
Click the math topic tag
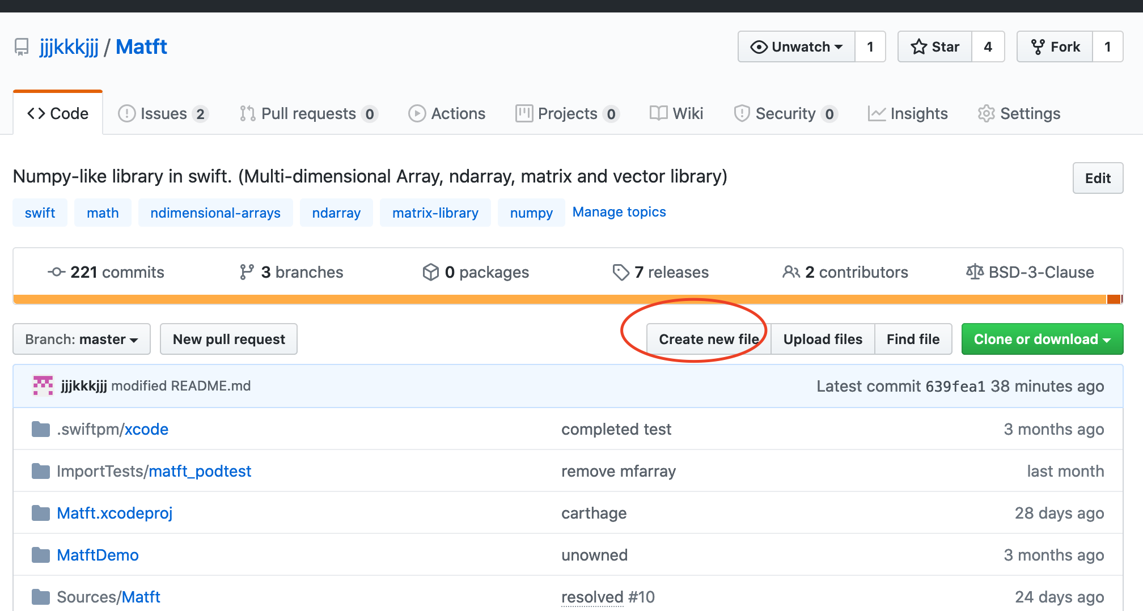point(103,213)
